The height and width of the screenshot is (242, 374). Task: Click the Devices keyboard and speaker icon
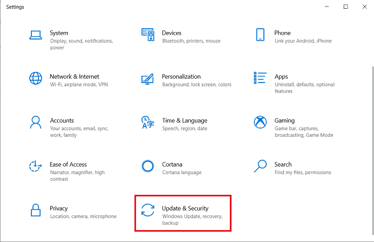click(x=147, y=35)
